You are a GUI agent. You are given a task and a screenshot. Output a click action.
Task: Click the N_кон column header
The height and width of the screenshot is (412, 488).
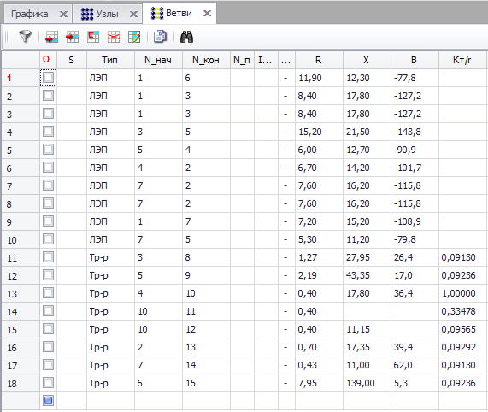point(206,60)
